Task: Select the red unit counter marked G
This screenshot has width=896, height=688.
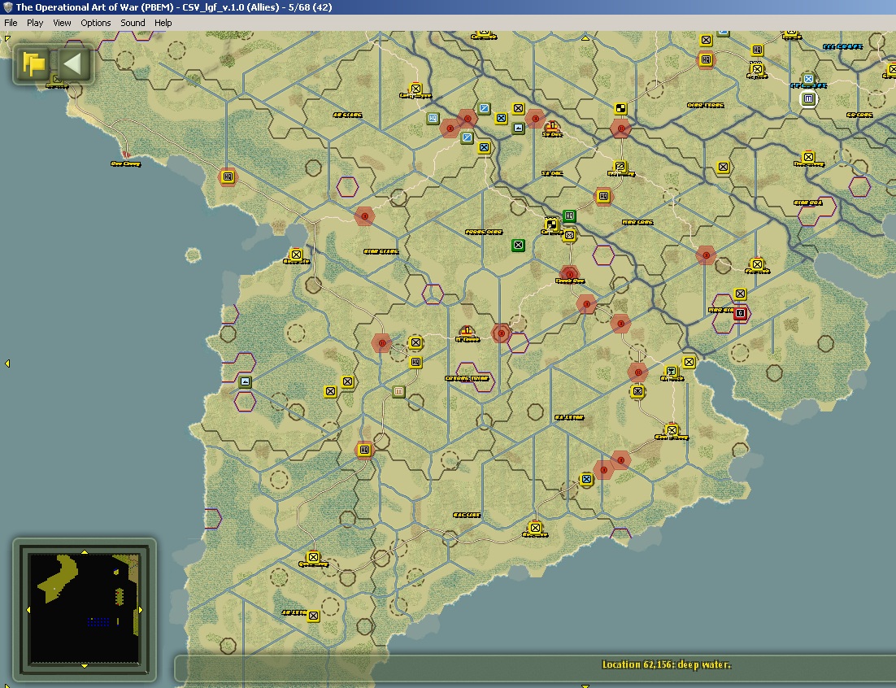Action: (741, 313)
